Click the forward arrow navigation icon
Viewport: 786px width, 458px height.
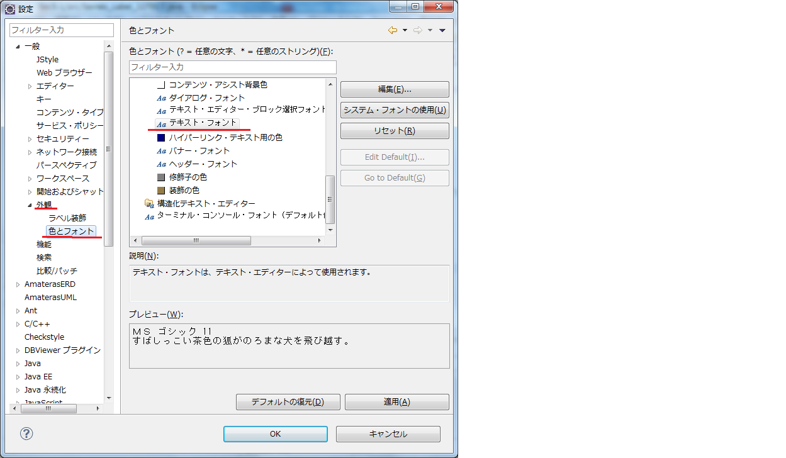tap(418, 30)
